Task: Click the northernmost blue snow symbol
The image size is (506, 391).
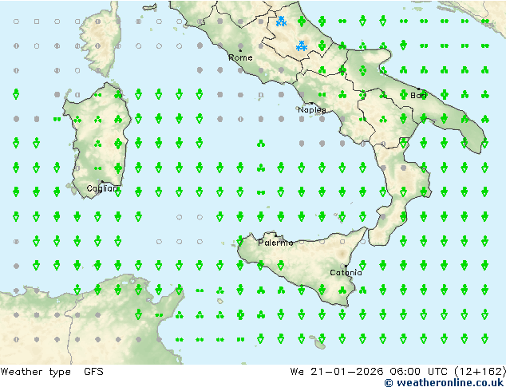Action: (x=282, y=22)
